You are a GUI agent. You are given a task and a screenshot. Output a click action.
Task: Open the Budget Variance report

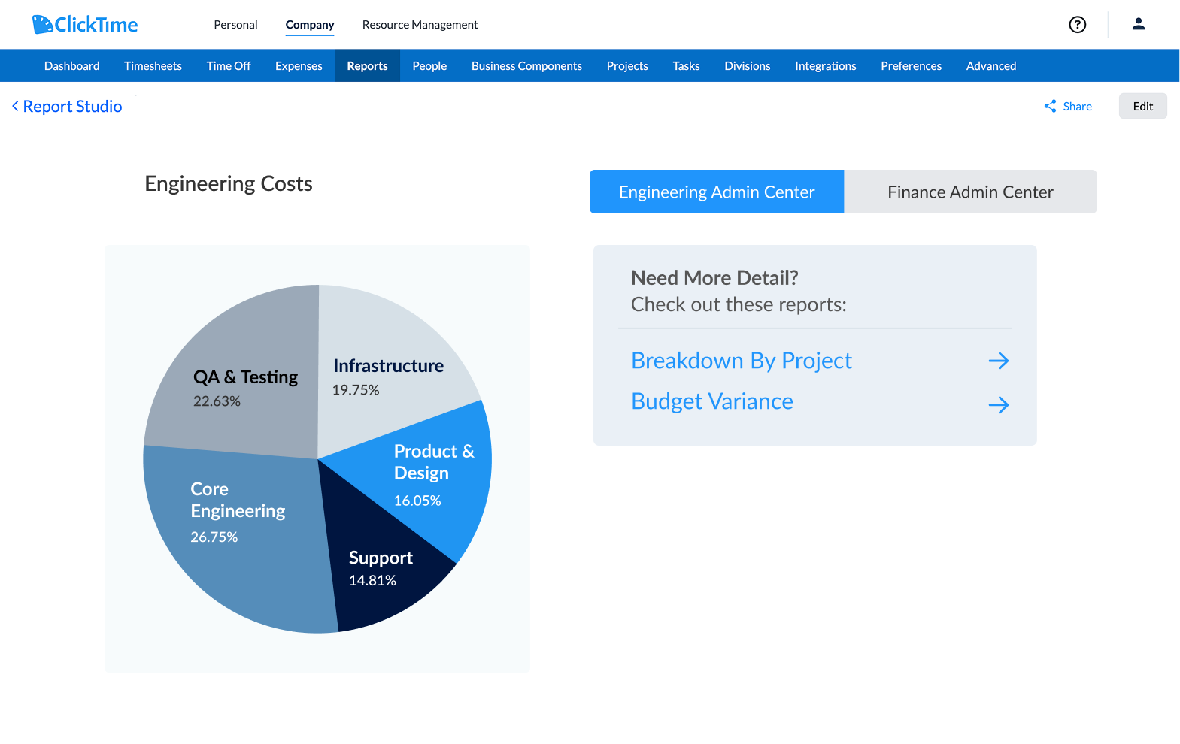[712, 401]
